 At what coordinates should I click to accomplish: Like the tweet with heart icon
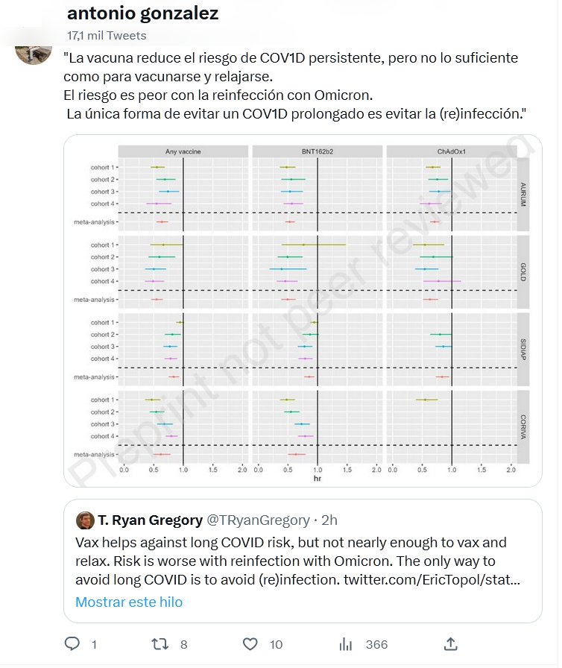(250, 643)
